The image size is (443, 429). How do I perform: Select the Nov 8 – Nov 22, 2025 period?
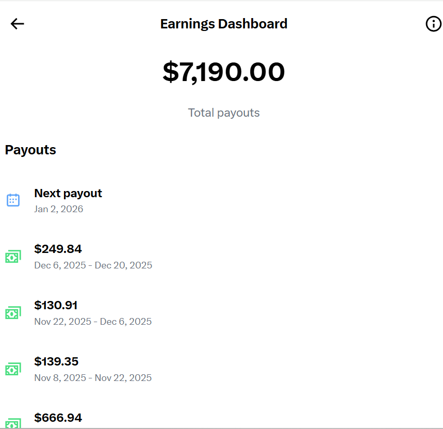(x=93, y=378)
